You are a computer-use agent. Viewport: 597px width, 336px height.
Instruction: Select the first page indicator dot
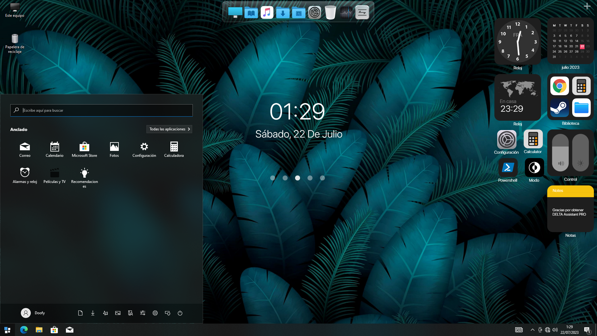(x=273, y=178)
